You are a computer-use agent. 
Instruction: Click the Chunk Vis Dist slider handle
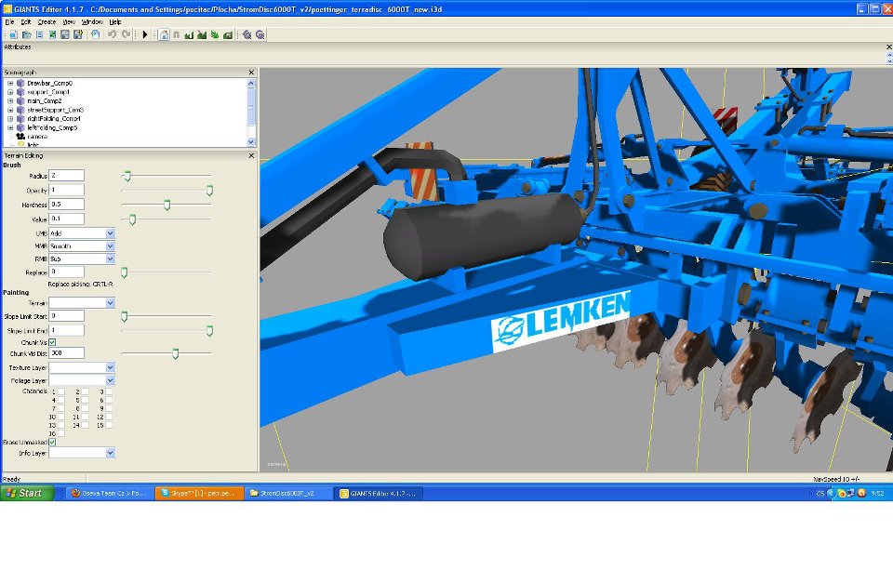[176, 354]
